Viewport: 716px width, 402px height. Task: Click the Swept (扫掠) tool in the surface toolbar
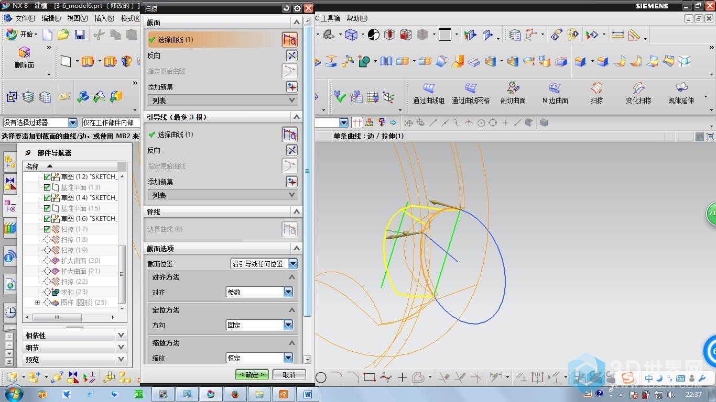[596, 94]
